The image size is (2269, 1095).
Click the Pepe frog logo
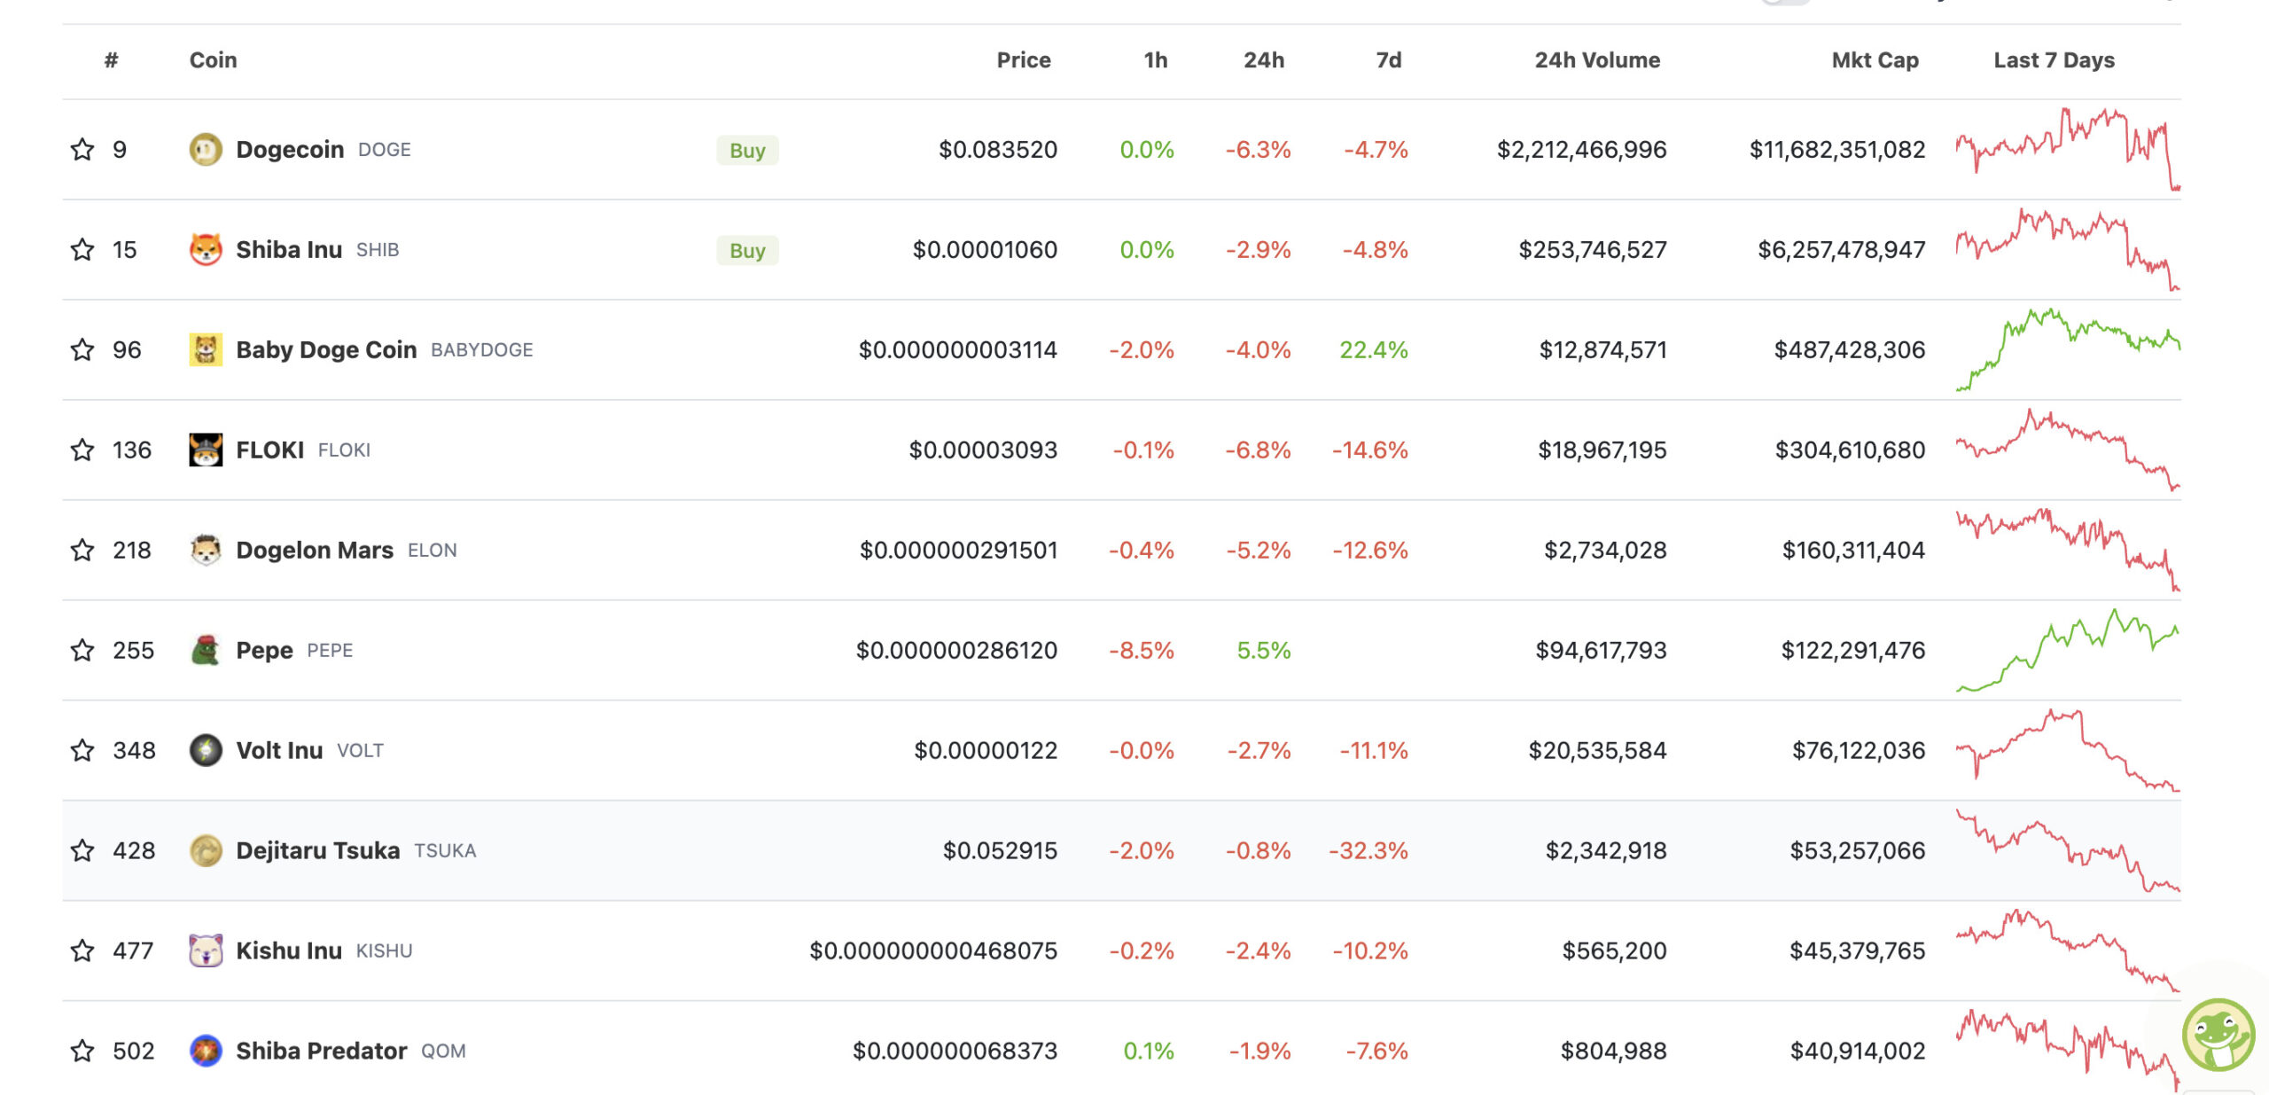206,650
